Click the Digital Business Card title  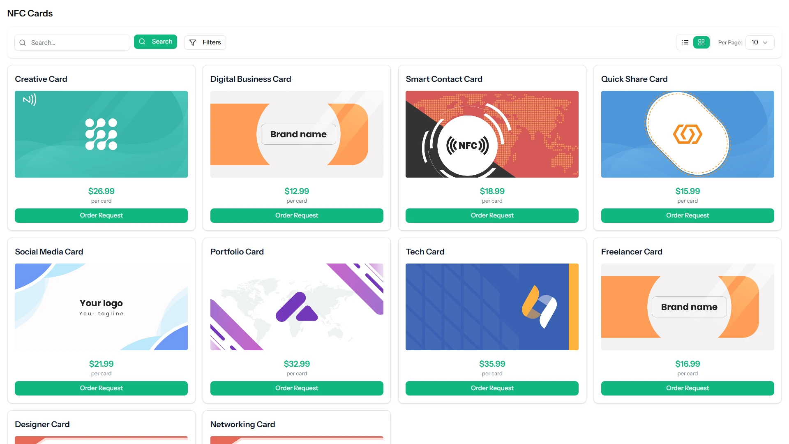[x=251, y=79]
